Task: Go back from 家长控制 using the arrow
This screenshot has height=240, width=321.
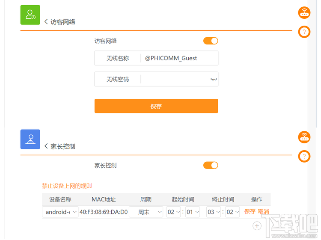Action: pos(46,146)
